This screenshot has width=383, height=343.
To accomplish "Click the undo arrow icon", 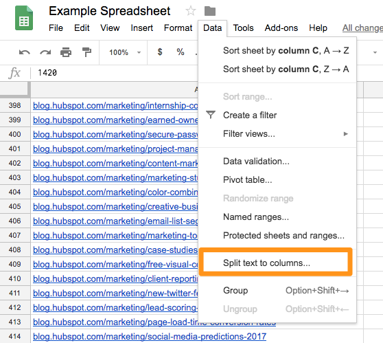I will (25, 52).
